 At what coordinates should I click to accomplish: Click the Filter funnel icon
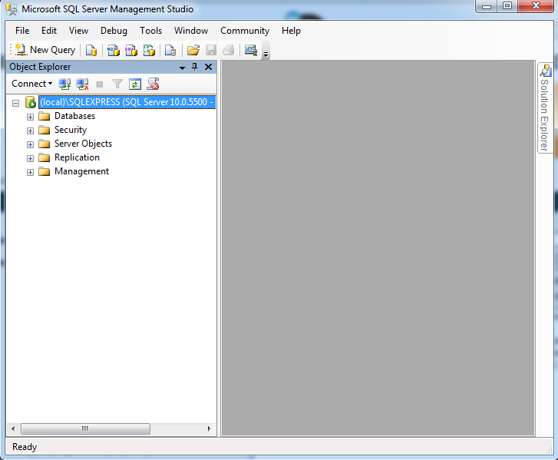[x=117, y=84]
